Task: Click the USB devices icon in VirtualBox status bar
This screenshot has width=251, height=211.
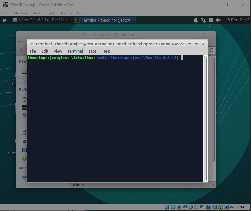Action: (191, 207)
